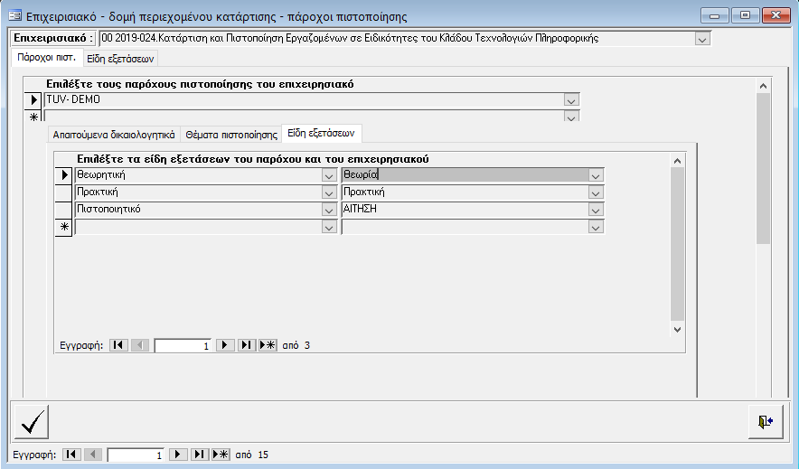Click the exit door icon button
Screen dimensions: 799x469
pos(765,421)
